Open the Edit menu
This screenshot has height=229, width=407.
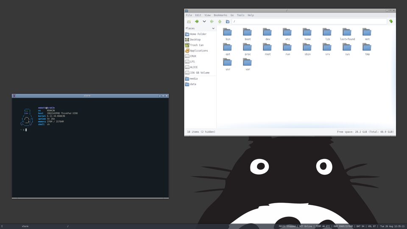click(x=198, y=15)
